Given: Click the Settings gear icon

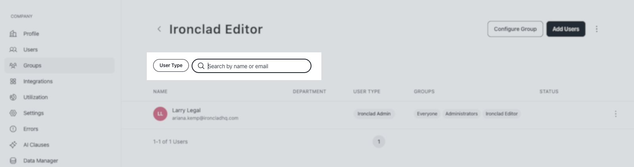Looking at the screenshot, I should 13,113.
